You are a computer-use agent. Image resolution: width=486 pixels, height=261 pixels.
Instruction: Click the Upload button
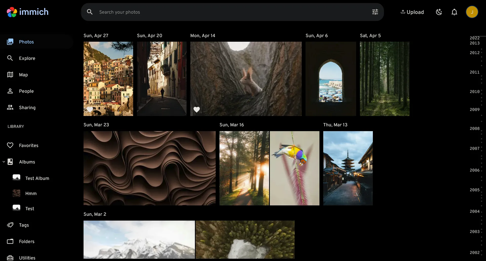coord(412,12)
